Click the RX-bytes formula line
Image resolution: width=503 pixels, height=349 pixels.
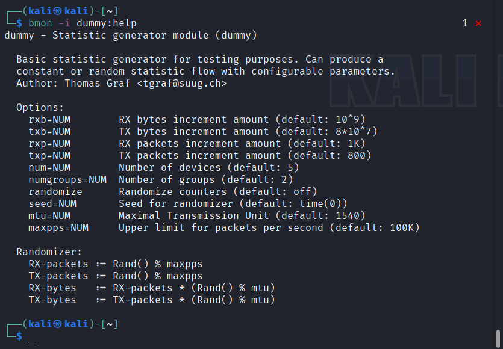pyautogui.click(x=151, y=288)
